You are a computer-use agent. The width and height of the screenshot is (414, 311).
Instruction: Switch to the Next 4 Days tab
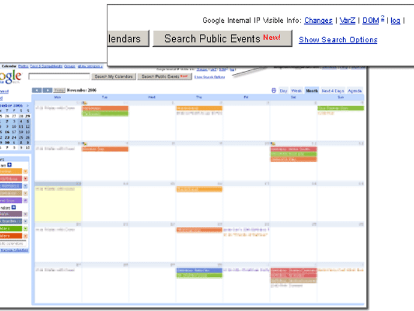332,91
